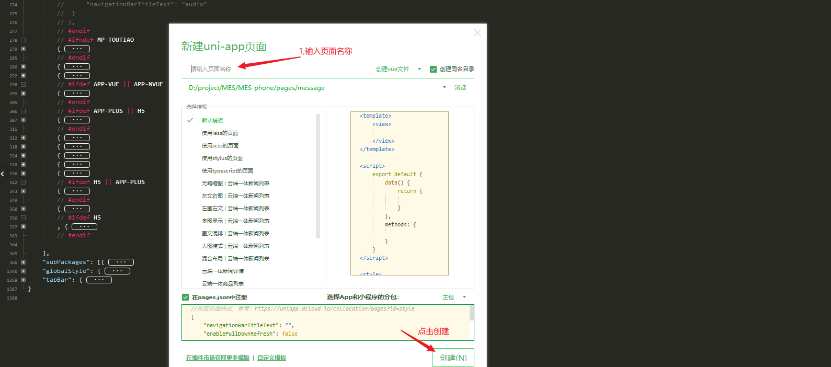Click the ellipsis box after "tabBar"

tap(99, 280)
